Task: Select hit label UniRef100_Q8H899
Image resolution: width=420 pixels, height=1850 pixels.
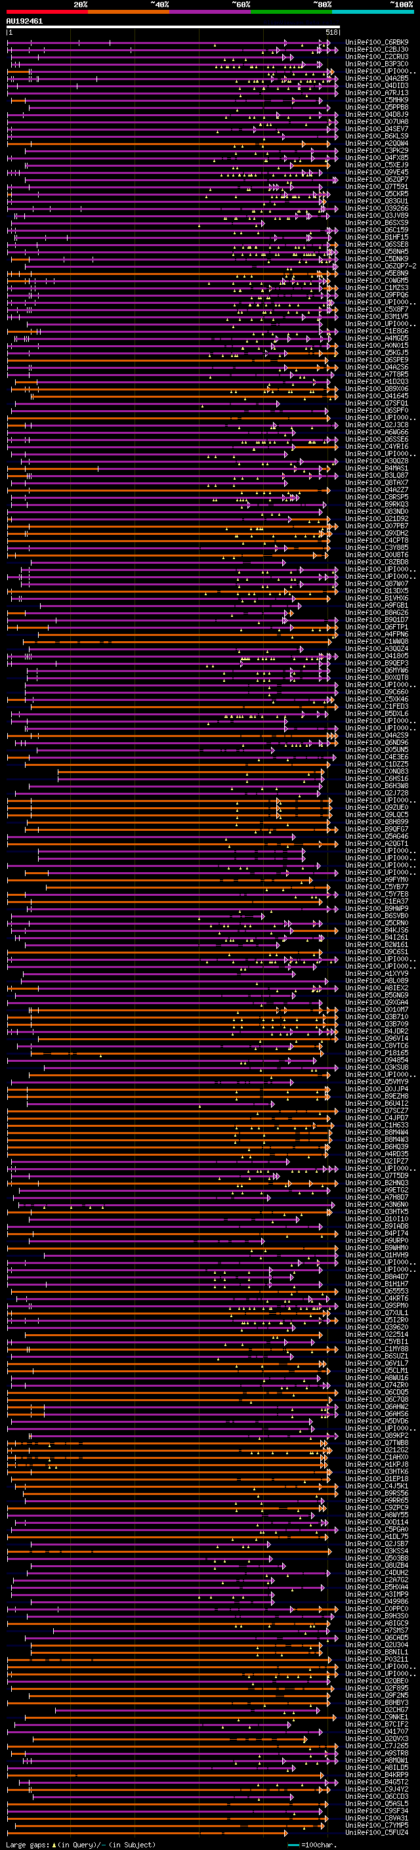Action: (377, 822)
